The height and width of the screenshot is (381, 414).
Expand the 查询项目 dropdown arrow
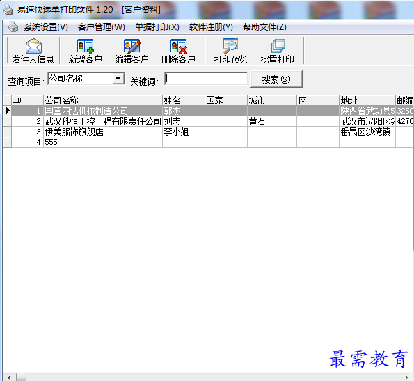118,79
